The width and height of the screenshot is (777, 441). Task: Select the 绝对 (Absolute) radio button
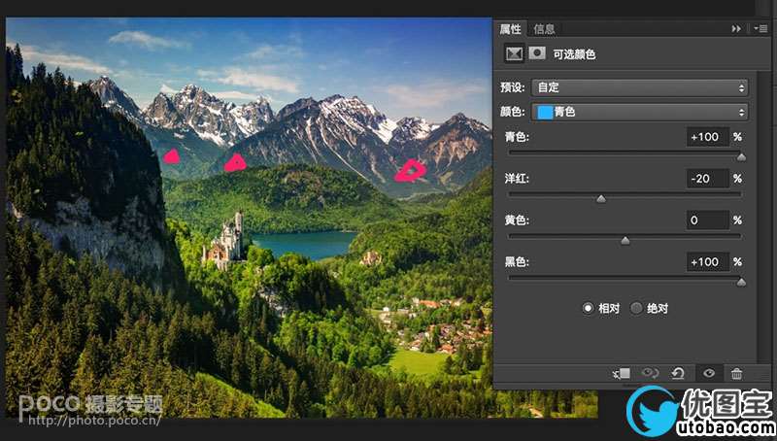pos(637,308)
